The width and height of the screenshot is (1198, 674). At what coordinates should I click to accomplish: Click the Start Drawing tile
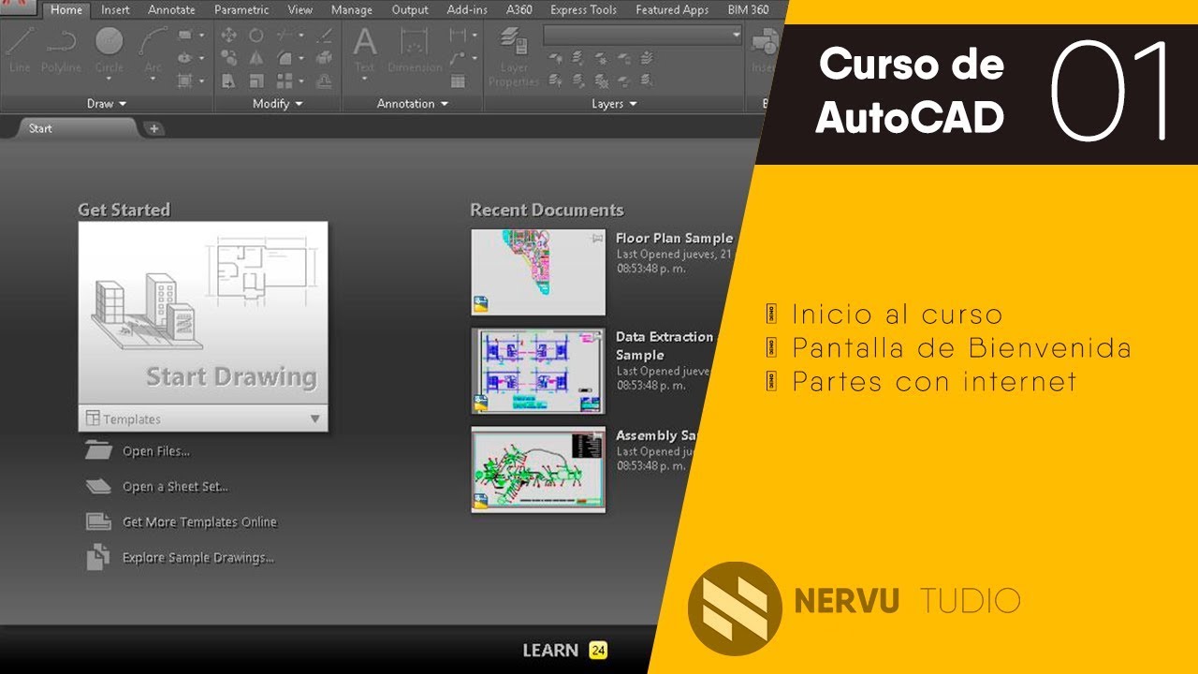pos(203,314)
